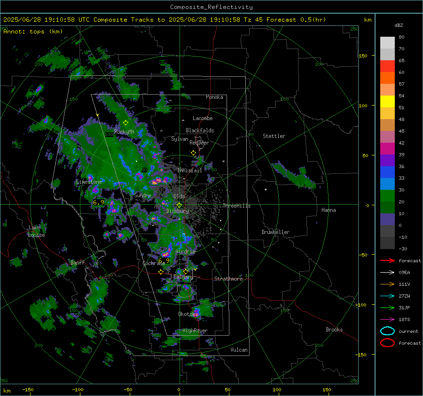This screenshot has height=396, width=423.
Task: Click the Innisfail city label
Action: coord(189,170)
